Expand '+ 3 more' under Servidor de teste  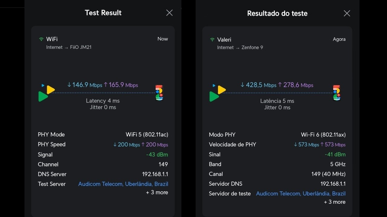(x=334, y=202)
